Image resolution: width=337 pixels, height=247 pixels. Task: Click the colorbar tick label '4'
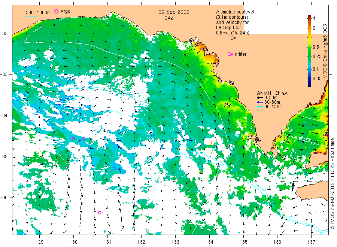tap(314, 18)
